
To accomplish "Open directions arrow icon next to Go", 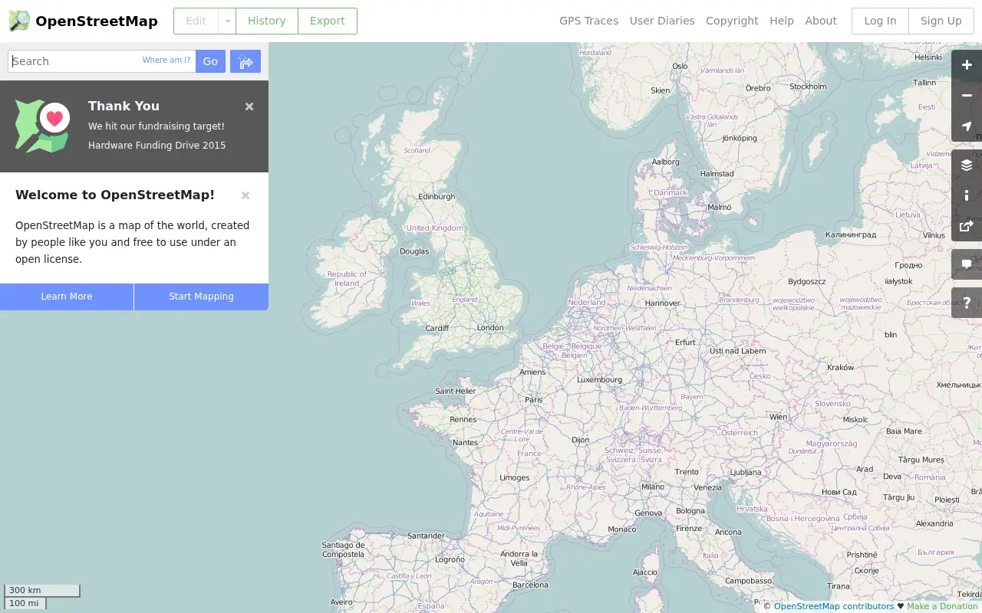I will (245, 61).
